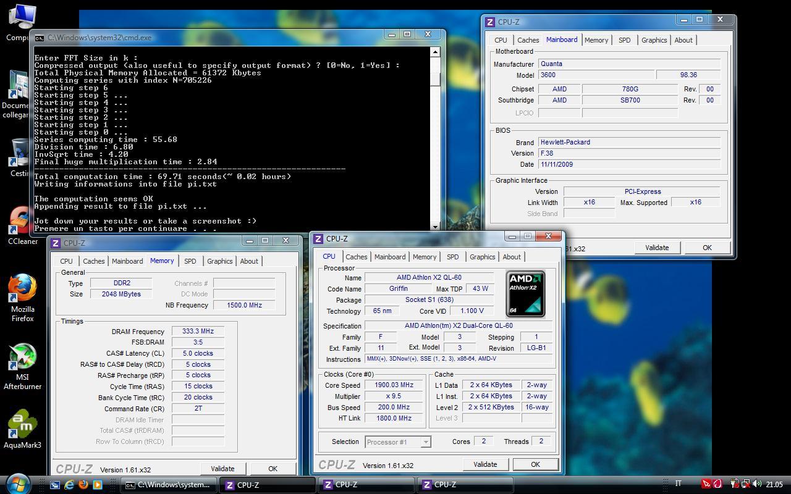Click the Core Speed value 1900.03 MHz
The image size is (791, 494).
click(x=394, y=385)
